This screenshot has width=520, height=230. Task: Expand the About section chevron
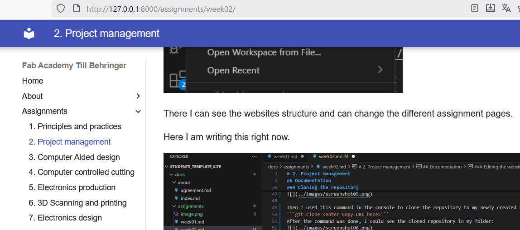[138, 96]
